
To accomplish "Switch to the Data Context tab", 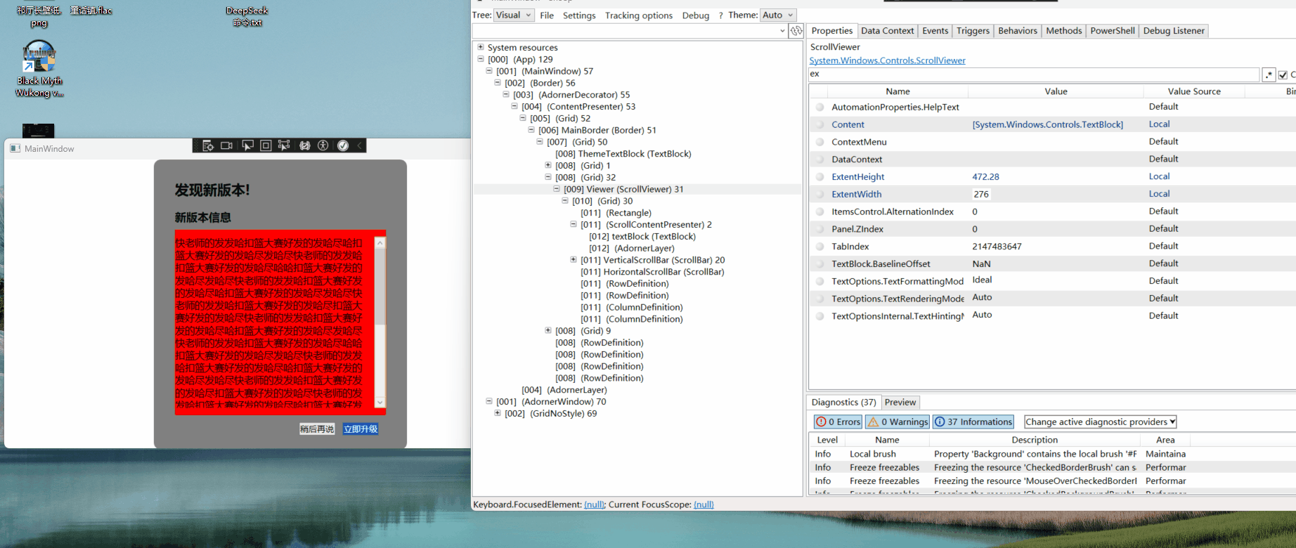I will point(887,31).
